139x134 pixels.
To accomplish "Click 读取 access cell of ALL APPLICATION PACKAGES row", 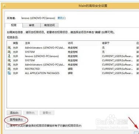I will 70,73.
